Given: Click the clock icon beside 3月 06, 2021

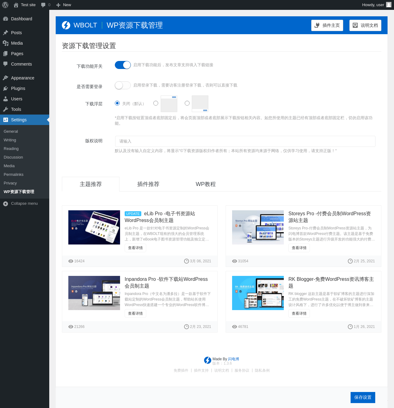Looking at the screenshot, I should (x=187, y=261).
